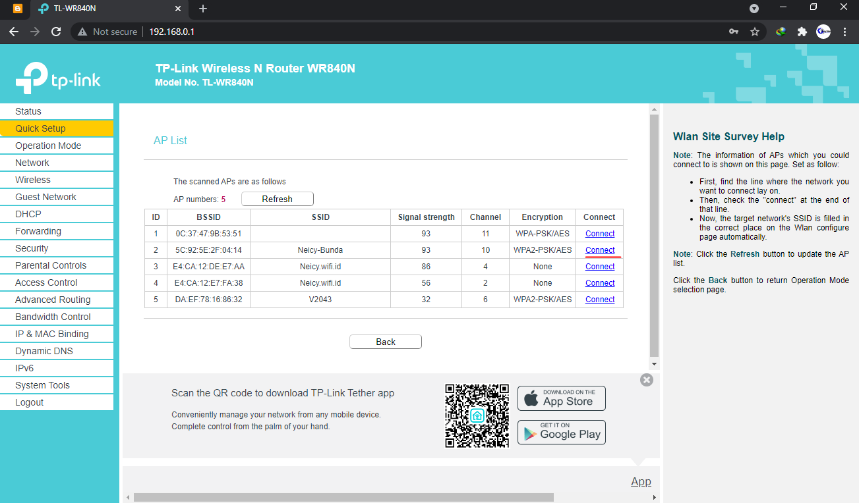
Task: Open the DHCP menu
Action: (x=57, y=214)
